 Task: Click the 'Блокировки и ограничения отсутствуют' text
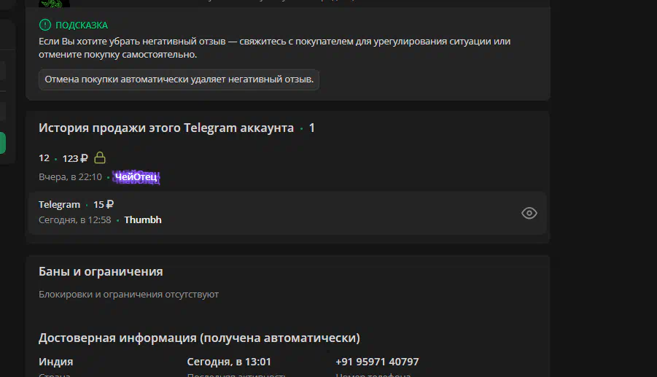(128, 295)
